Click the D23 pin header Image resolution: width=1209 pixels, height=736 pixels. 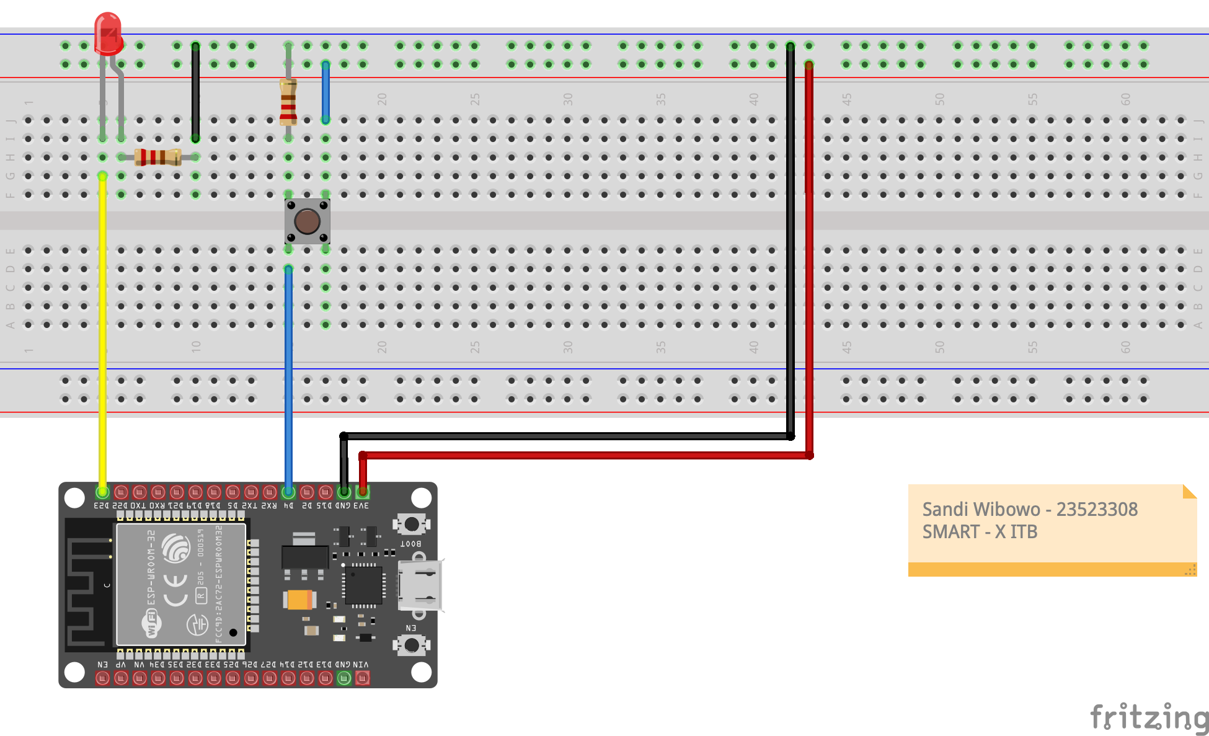[102, 492]
